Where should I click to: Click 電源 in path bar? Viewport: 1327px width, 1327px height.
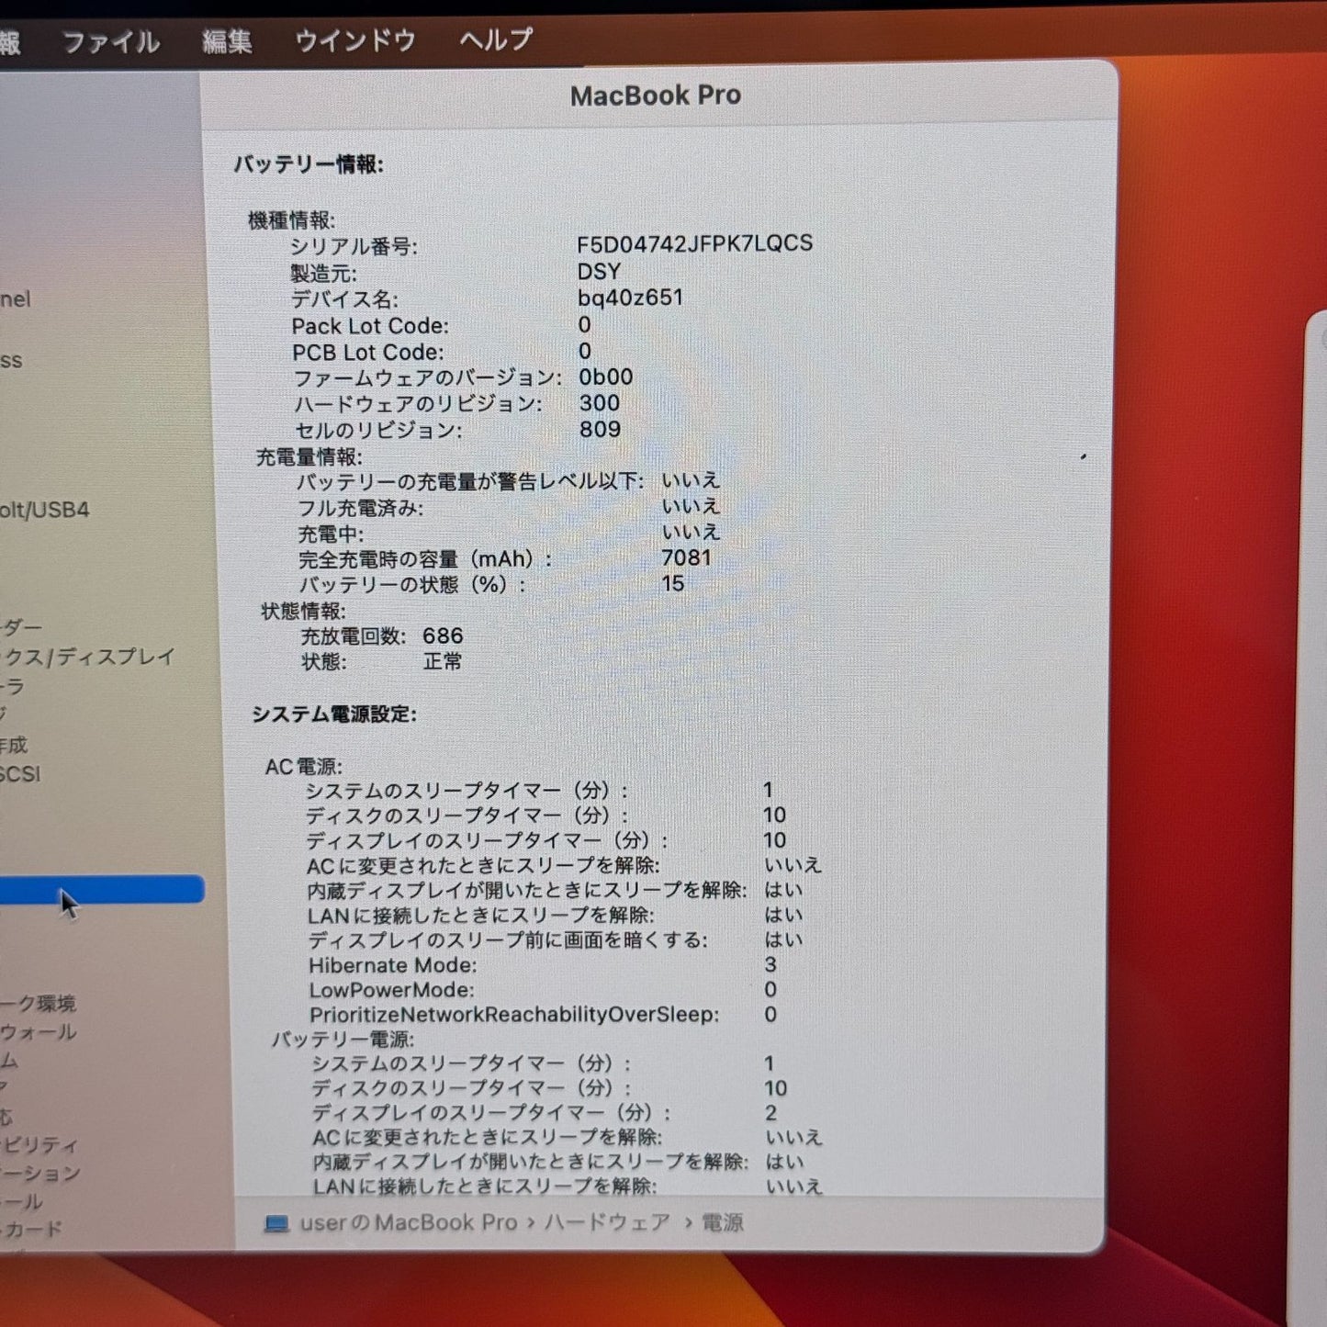tap(723, 1222)
